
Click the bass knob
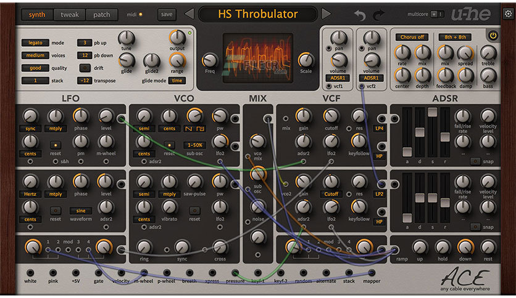tap(488, 76)
